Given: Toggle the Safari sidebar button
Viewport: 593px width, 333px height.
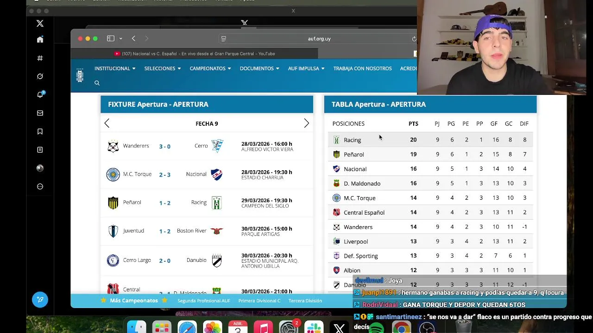Looking at the screenshot, I should coord(111,38).
